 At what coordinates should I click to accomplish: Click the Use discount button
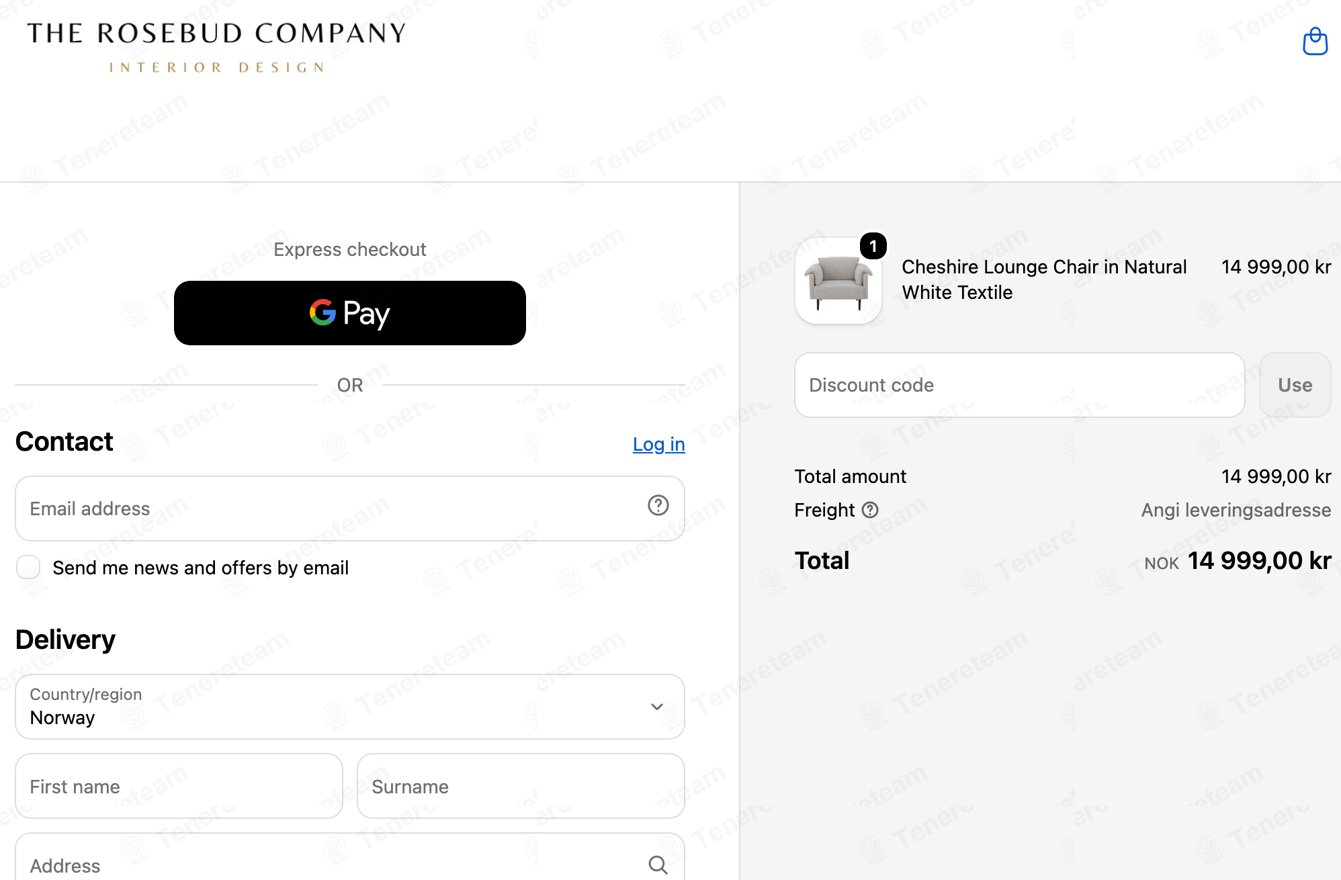(1295, 385)
